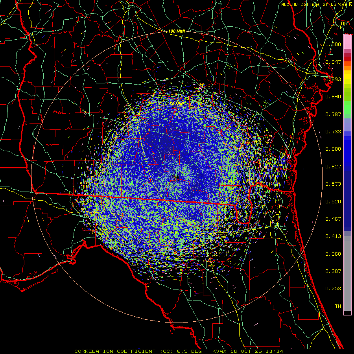Click the DEC label above the legend
Screen dimensions: 354x354
pos(345,23)
